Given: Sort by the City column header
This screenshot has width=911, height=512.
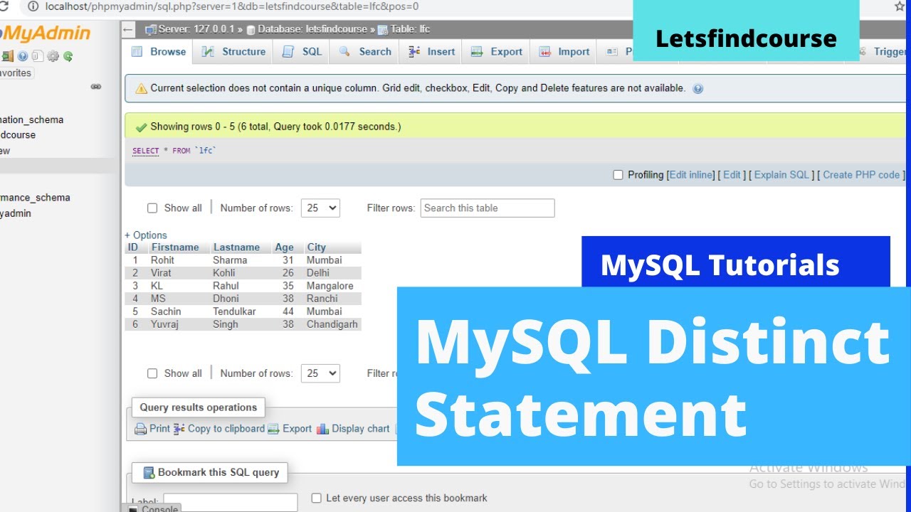Looking at the screenshot, I should pyautogui.click(x=316, y=247).
